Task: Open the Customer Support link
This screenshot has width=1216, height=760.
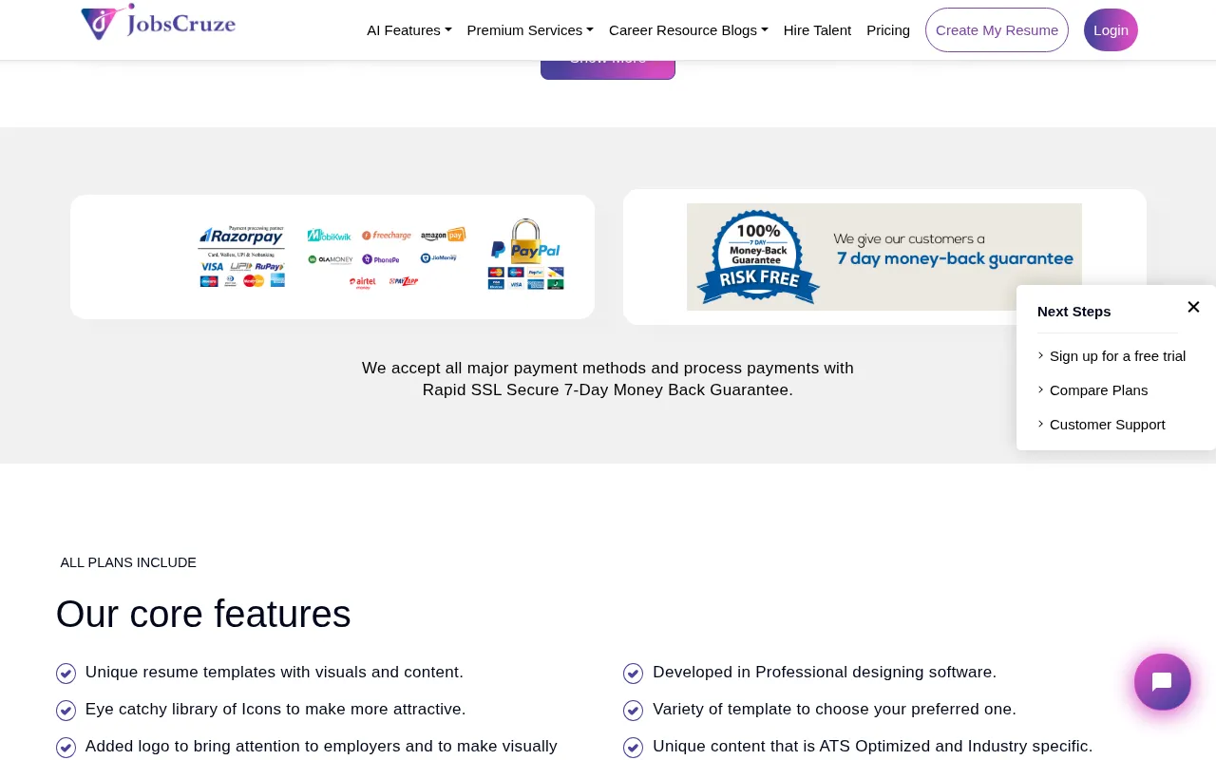Action: click(x=1107, y=425)
